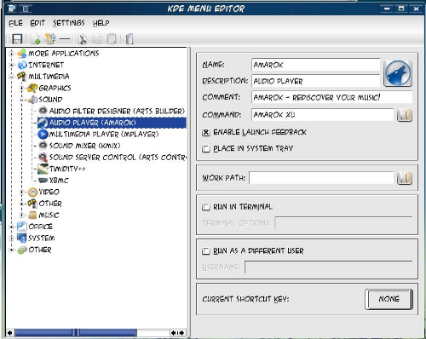Click the XBMC icon in tree
The width and height of the screenshot is (426, 339).
click(x=43, y=181)
